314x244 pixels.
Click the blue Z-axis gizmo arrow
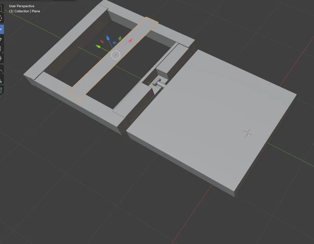(108, 38)
